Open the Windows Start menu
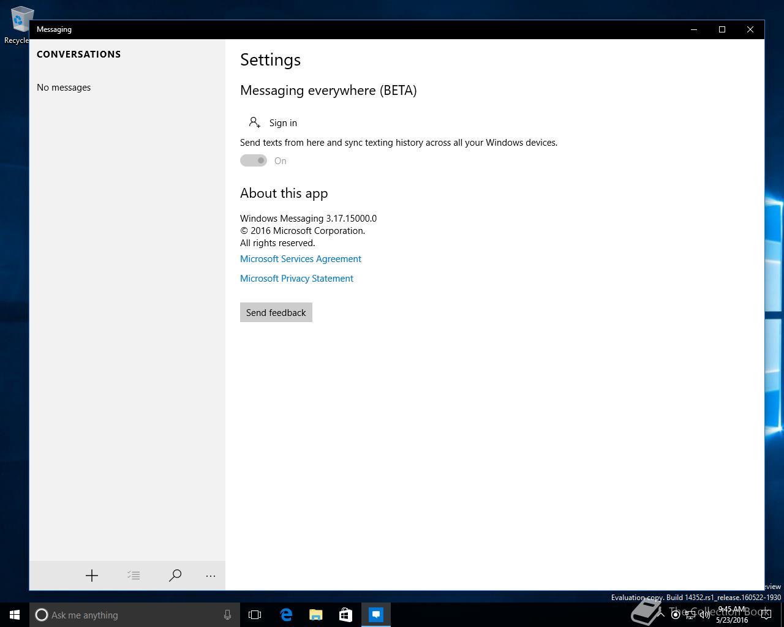The image size is (784, 627). tap(15, 615)
